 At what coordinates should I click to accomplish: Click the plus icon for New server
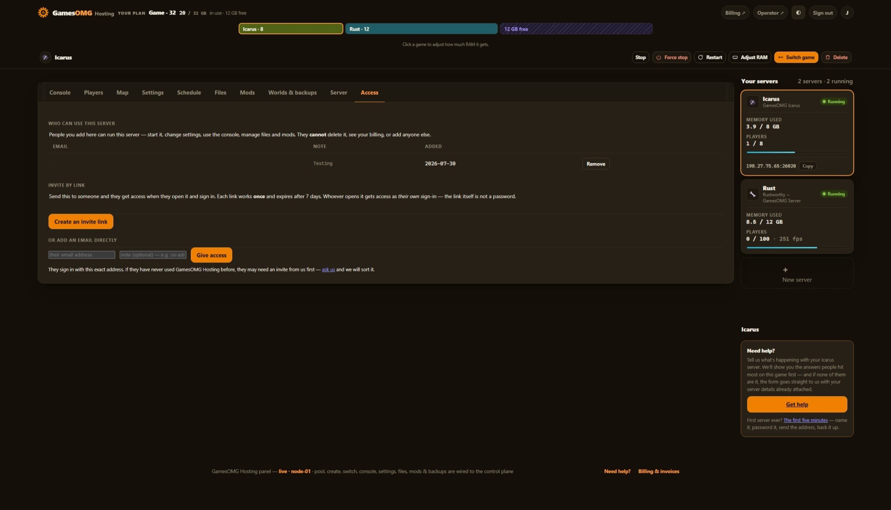pos(785,270)
